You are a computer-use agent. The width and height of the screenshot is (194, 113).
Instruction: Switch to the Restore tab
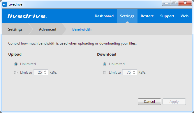coord(147,16)
